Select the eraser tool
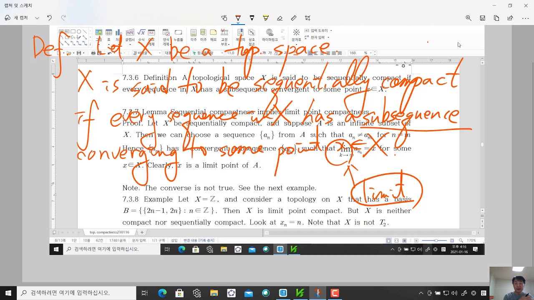This screenshot has height=300, width=534. pyautogui.click(x=280, y=18)
